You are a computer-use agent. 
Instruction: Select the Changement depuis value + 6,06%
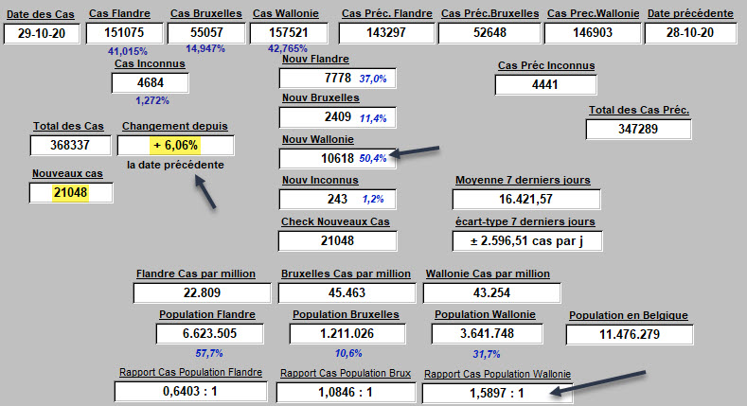[x=175, y=145]
